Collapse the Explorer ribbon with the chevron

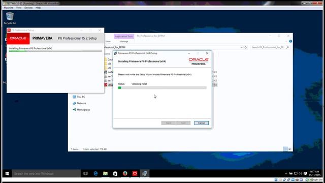coord(286,41)
